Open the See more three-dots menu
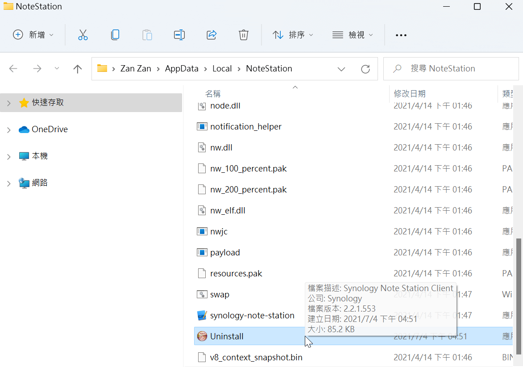The width and height of the screenshot is (523, 367). pos(401,35)
